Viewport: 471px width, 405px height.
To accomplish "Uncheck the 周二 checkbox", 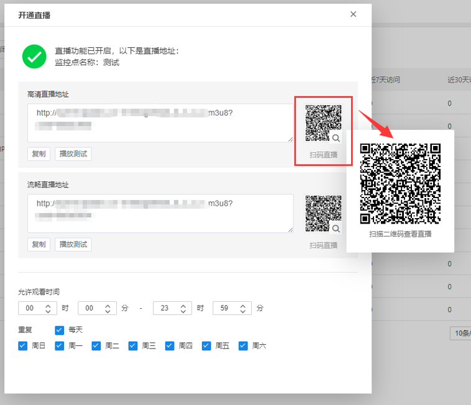I will tap(96, 346).
